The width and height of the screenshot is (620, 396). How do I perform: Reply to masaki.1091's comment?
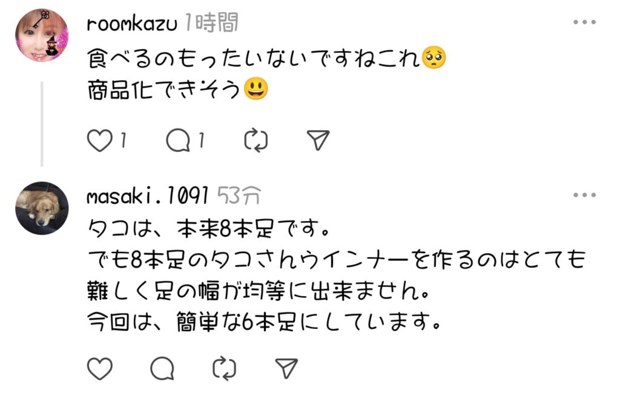point(162,368)
